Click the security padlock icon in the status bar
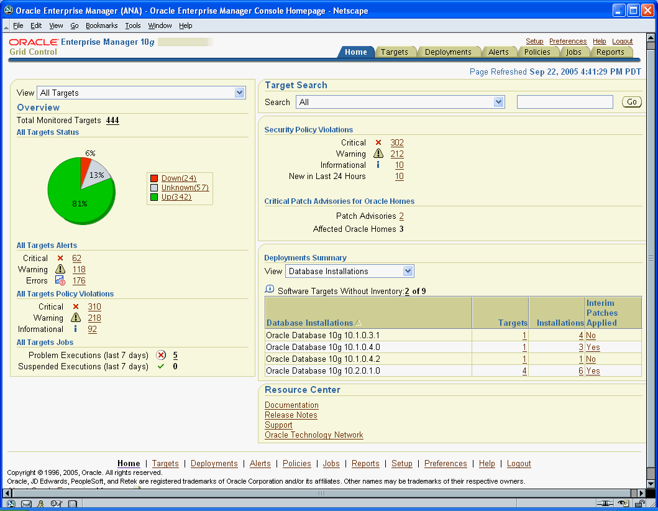This screenshot has height=511, width=658. [639, 504]
